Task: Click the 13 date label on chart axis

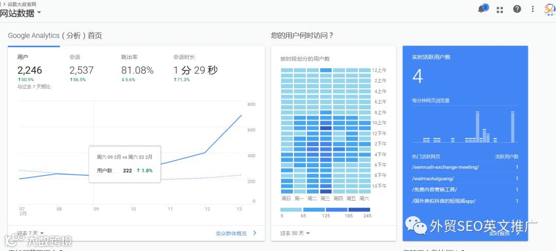Action: pos(239,209)
